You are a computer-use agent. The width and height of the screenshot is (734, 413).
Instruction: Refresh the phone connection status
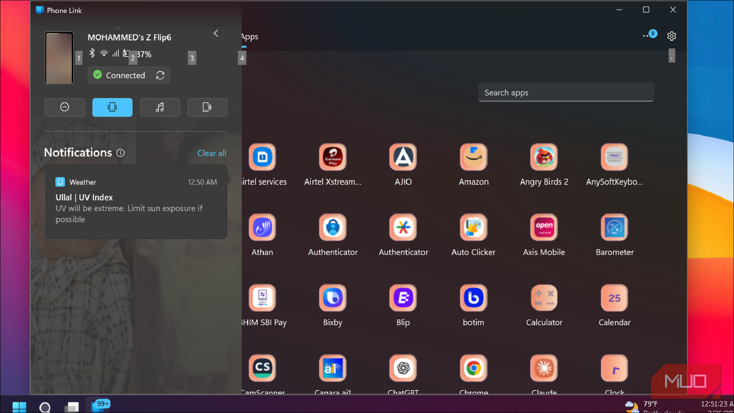point(160,75)
